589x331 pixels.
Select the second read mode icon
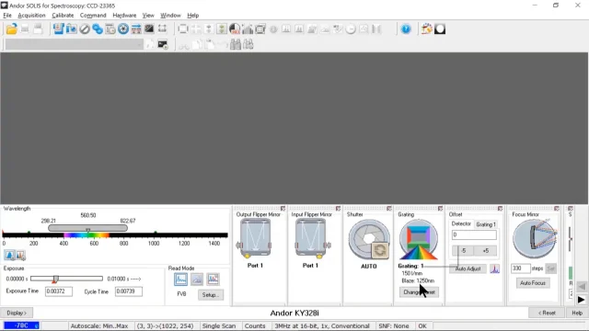pyautogui.click(x=197, y=280)
